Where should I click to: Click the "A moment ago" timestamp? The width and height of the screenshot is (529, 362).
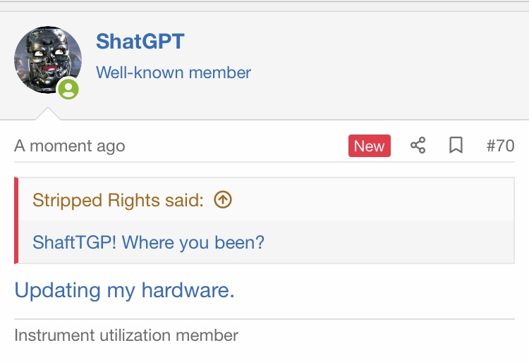tap(69, 146)
